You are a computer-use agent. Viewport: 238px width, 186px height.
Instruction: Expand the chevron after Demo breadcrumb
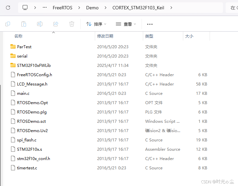coord(105,8)
